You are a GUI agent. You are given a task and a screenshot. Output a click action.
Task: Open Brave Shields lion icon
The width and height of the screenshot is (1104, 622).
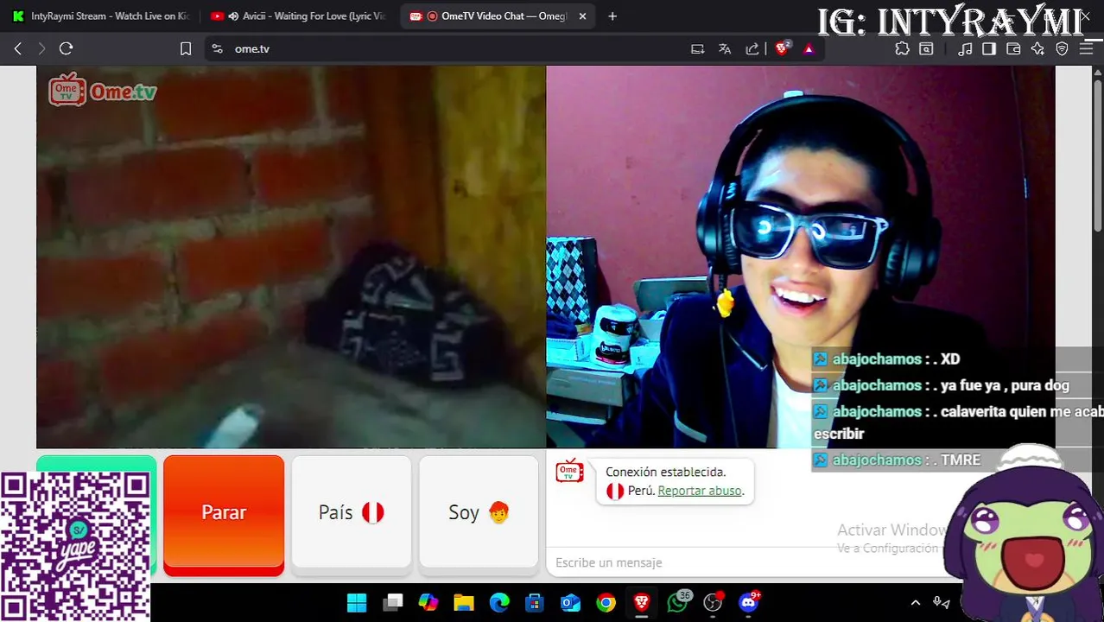click(x=782, y=49)
